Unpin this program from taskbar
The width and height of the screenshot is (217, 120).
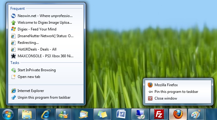(46, 97)
